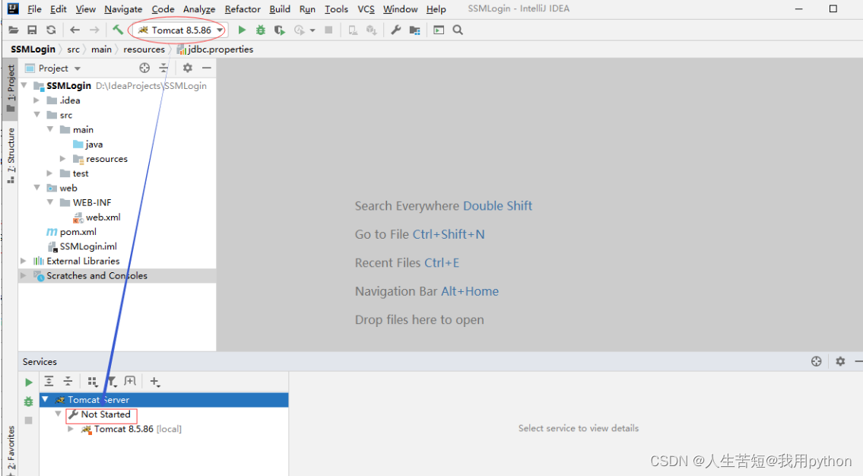Image resolution: width=863 pixels, height=476 pixels.
Task: Open Project panel gear options
Action: (188, 68)
